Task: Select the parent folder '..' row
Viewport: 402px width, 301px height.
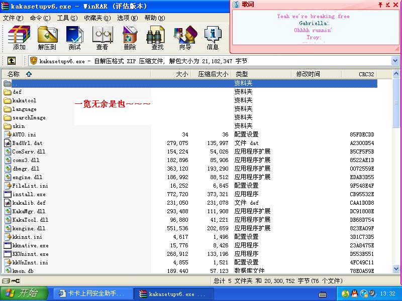Action: [190, 83]
